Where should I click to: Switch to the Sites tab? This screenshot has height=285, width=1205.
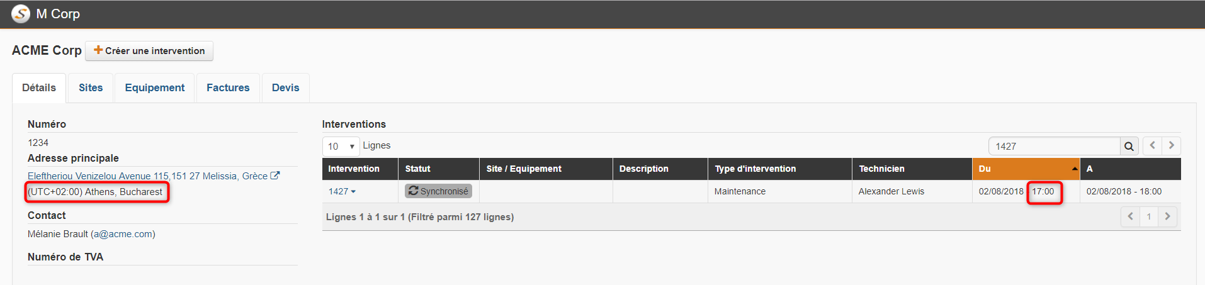tap(91, 87)
